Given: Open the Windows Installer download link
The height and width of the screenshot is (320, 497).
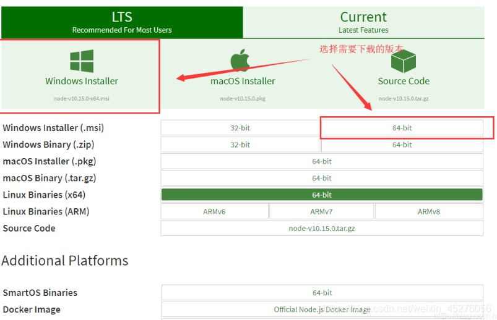Looking at the screenshot, I should click(x=82, y=81).
